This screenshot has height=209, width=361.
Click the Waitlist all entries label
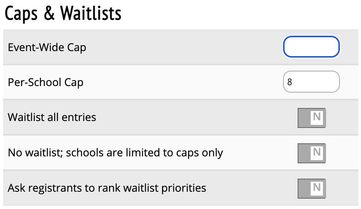[x=52, y=117]
